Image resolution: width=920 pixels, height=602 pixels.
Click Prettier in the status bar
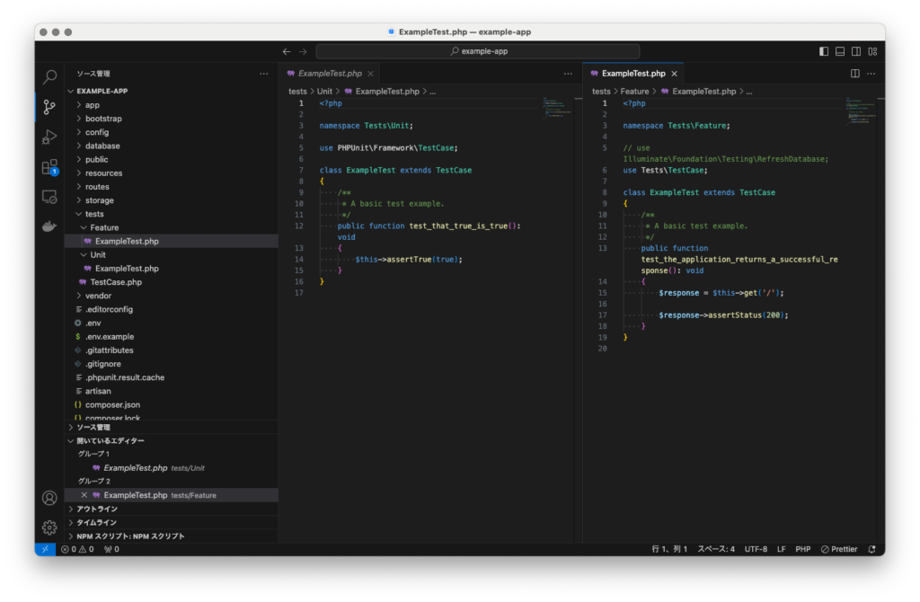(838, 549)
